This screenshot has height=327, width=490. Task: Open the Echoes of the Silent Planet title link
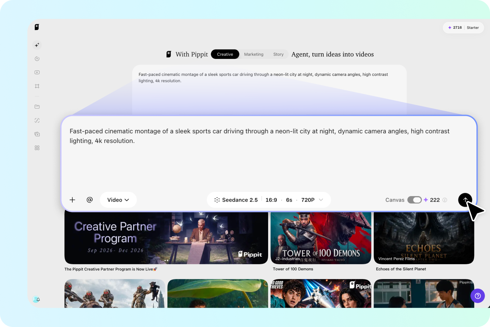tap(401, 269)
